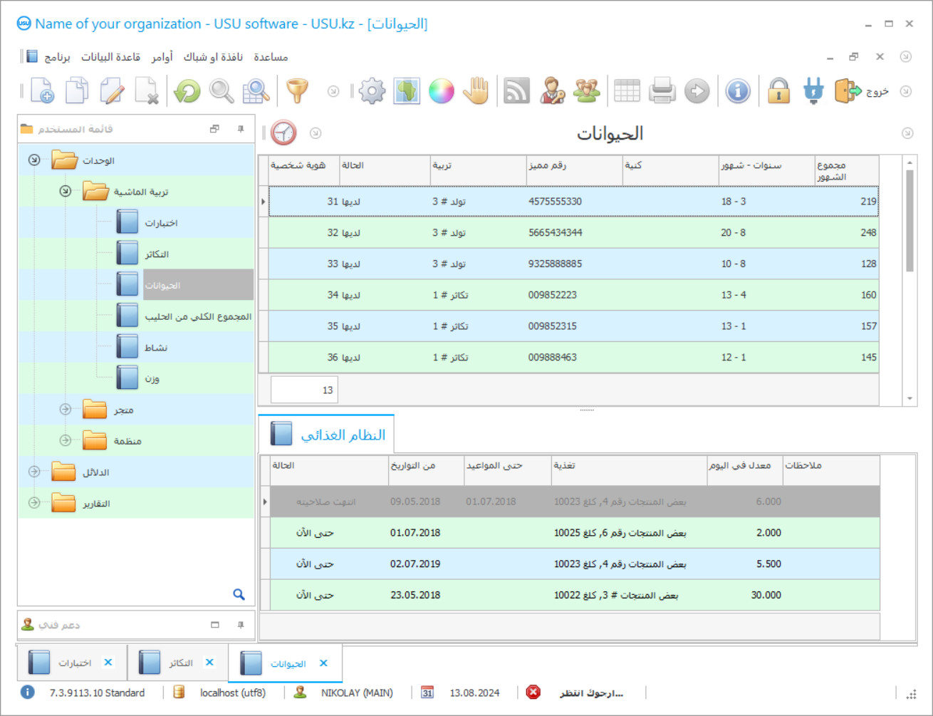The width and height of the screenshot is (933, 716).
Task: Expand the التقارير folder
Action: pos(33,503)
